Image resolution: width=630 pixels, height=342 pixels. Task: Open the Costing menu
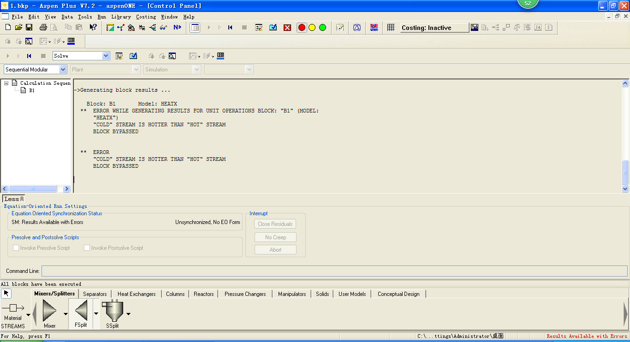pyautogui.click(x=146, y=17)
